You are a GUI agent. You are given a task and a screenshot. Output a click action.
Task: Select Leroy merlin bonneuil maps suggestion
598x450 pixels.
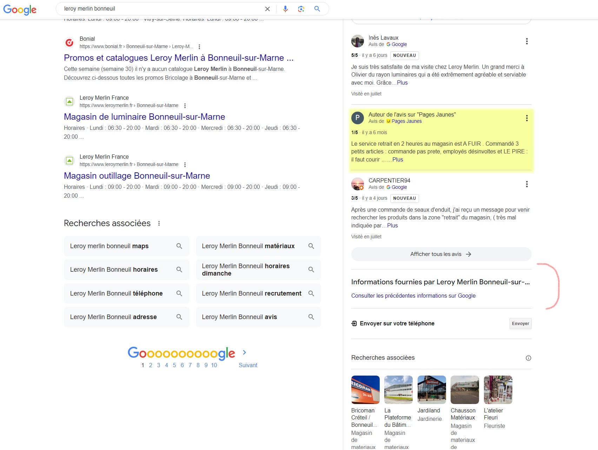126,246
